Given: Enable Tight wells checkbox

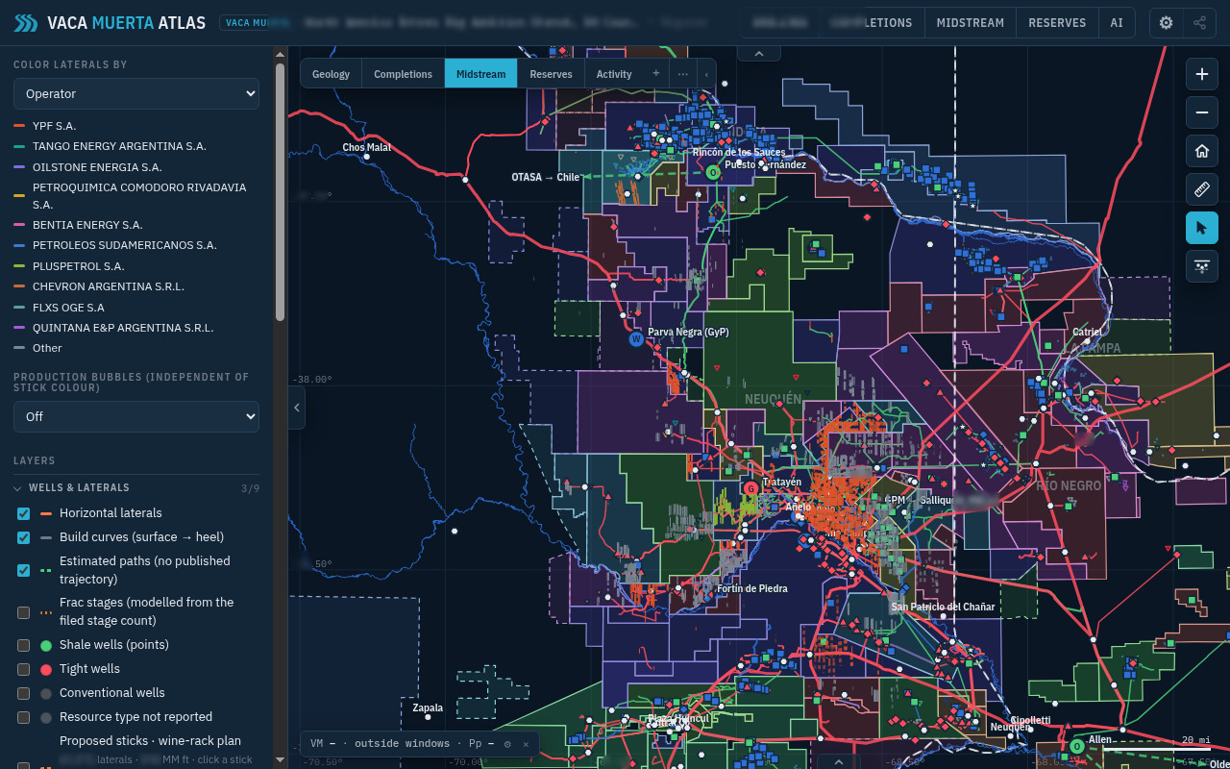Looking at the screenshot, I should (x=24, y=669).
